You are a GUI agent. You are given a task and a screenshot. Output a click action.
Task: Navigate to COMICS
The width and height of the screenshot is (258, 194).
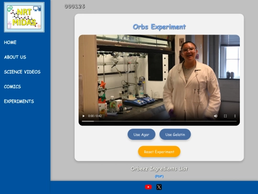point(12,87)
